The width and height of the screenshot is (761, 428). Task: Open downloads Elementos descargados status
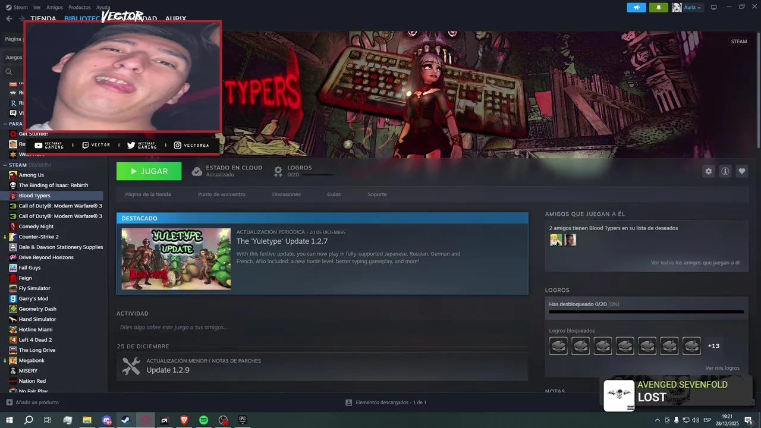(386, 402)
